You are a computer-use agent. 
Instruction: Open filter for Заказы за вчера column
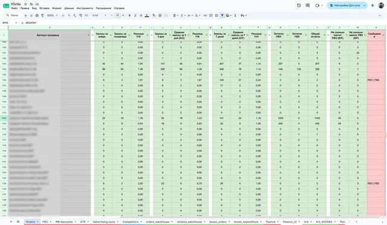[111, 35]
